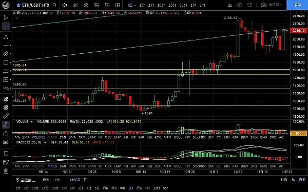The image size is (308, 192).
Task: Toggle the favorite star for ETH/USDT
Action: pos(18,5)
